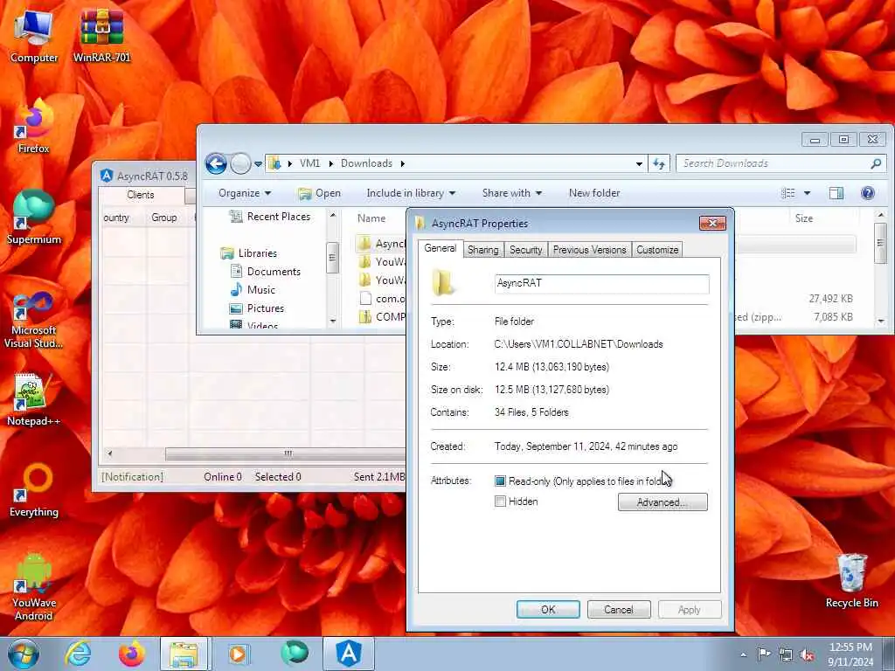
Task: Switch to AsyncRAT taskbar button
Action: pyautogui.click(x=349, y=654)
